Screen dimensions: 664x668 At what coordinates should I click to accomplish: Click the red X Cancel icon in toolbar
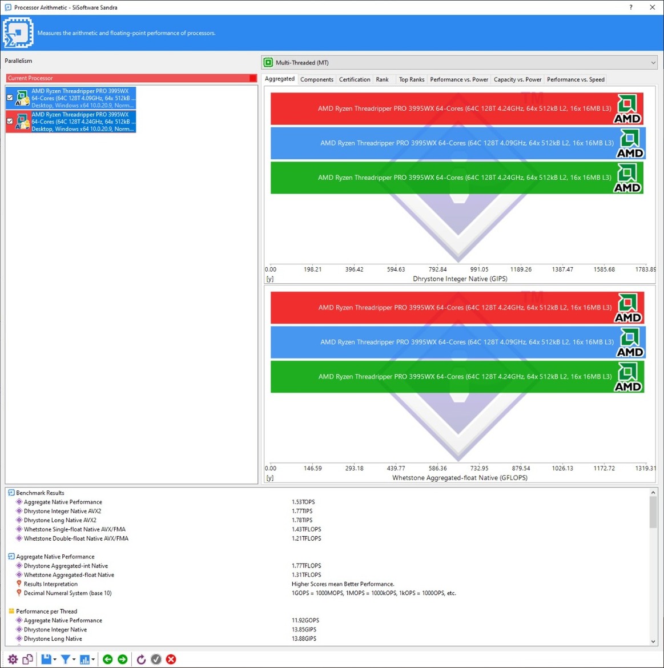point(171,659)
